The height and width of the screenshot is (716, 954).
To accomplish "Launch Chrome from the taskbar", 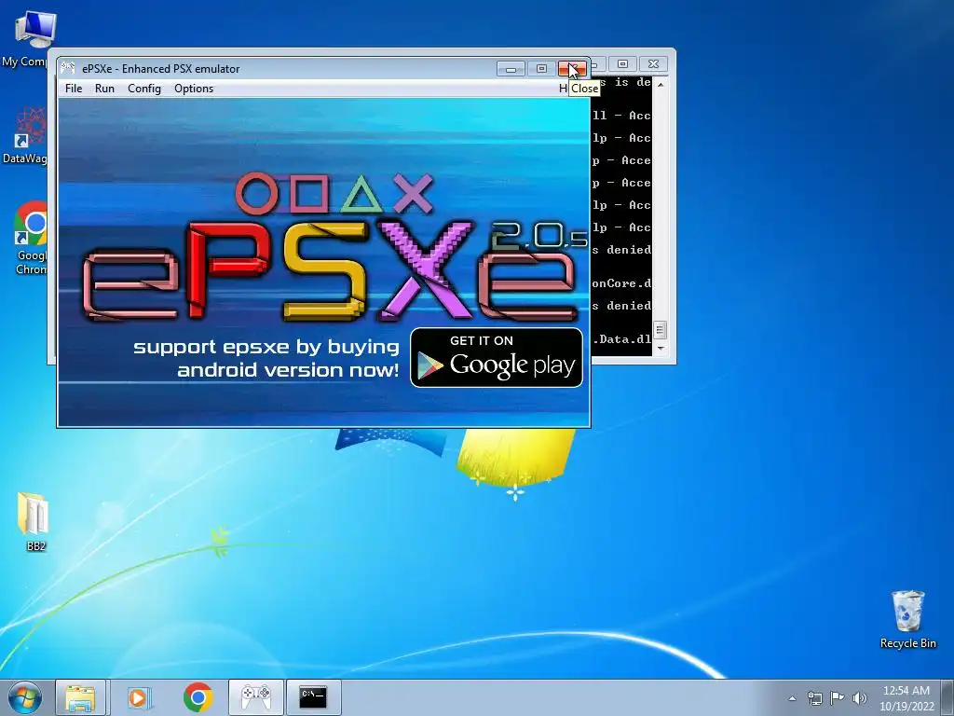I will pyautogui.click(x=198, y=697).
